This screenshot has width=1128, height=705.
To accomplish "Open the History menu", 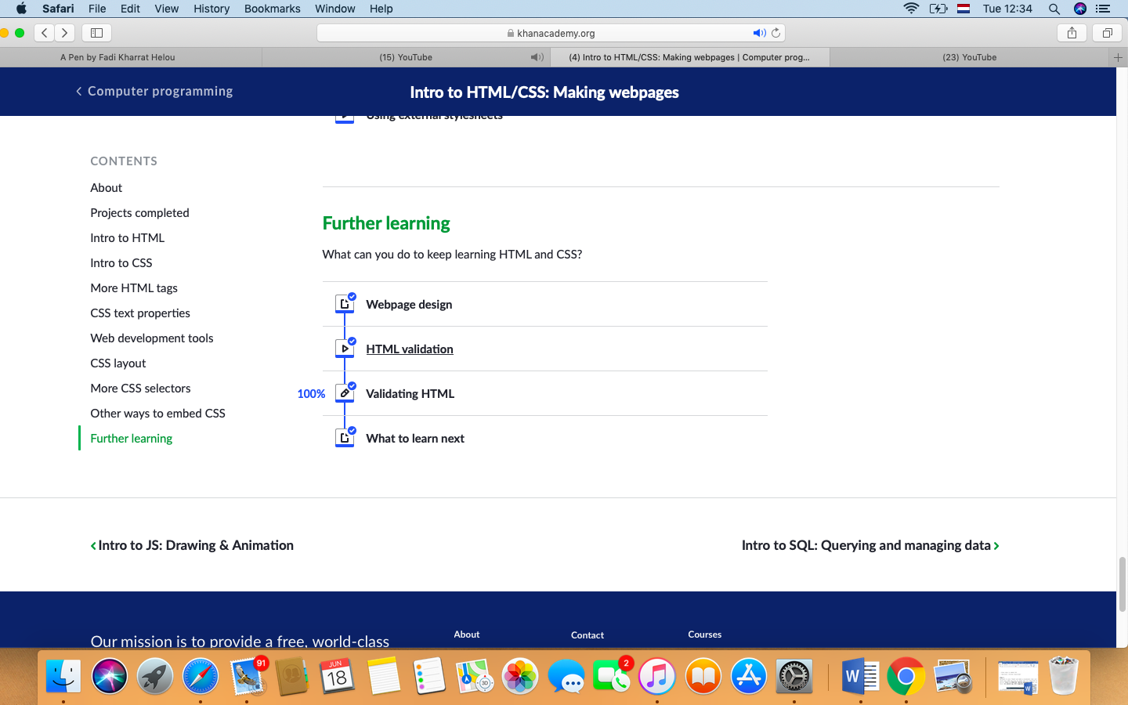I will tap(211, 9).
